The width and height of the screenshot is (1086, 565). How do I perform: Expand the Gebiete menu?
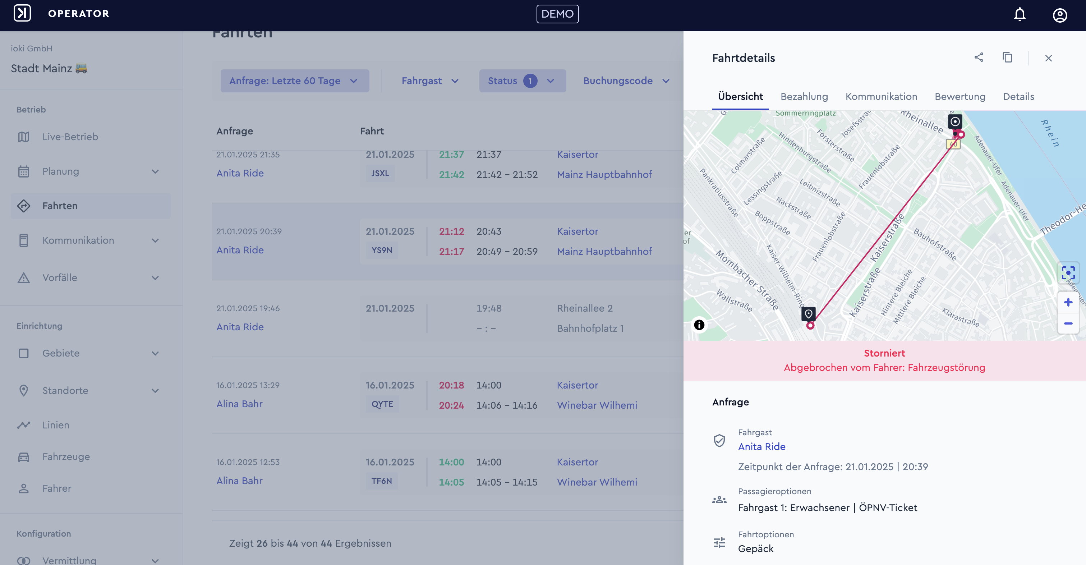pyautogui.click(x=91, y=353)
